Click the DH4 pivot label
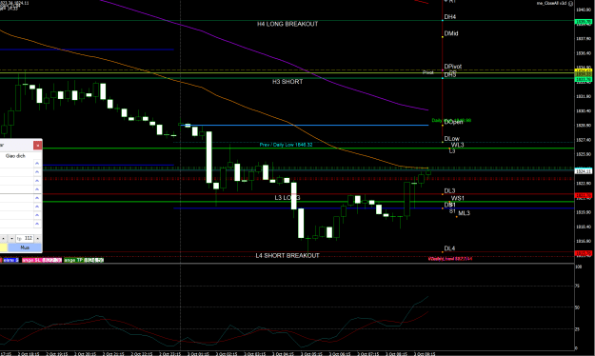 [x=450, y=17]
